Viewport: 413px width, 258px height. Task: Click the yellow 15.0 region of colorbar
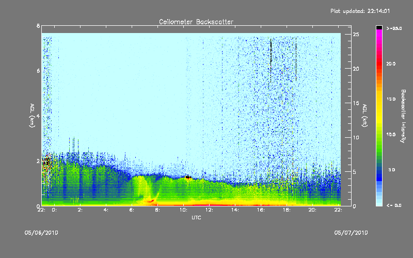click(x=379, y=99)
